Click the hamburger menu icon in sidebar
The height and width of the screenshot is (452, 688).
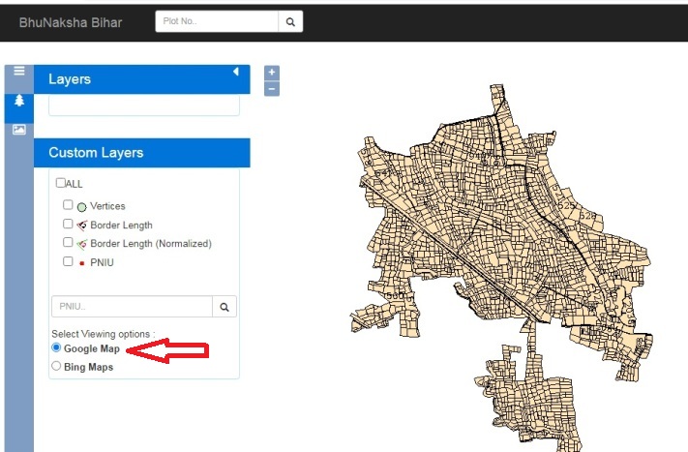tap(18, 71)
